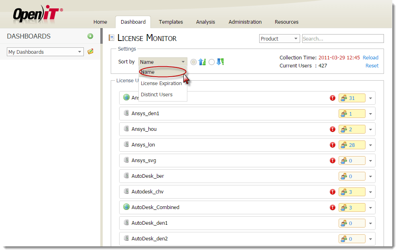The image size is (396, 250).
Task: Expand the AutoDesk_Combined row arrow
Action: pyautogui.click(x=370, y=208)
